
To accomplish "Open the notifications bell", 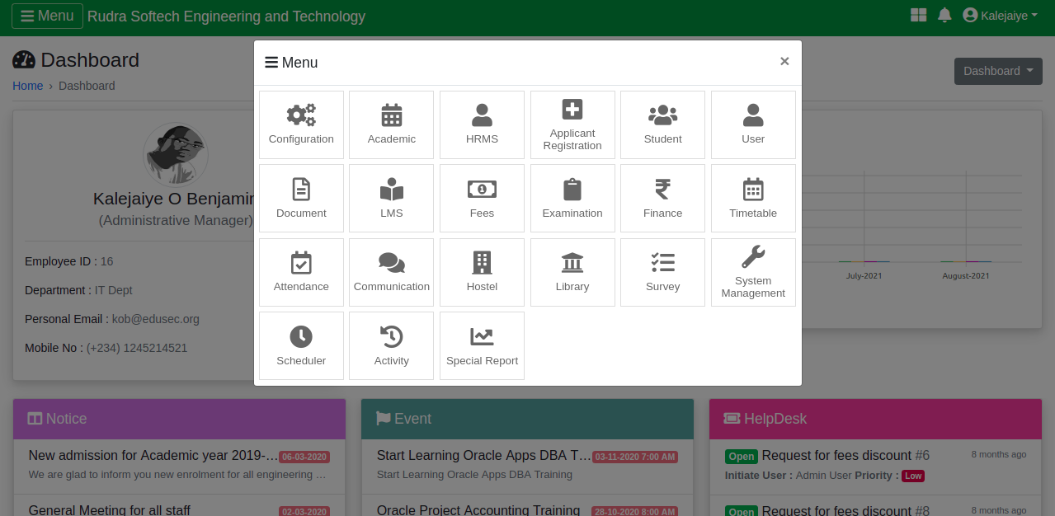I will coord(944,14).
